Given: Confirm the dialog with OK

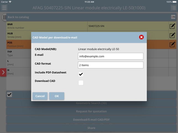Looking at the screenshot, I should [57, 96].
